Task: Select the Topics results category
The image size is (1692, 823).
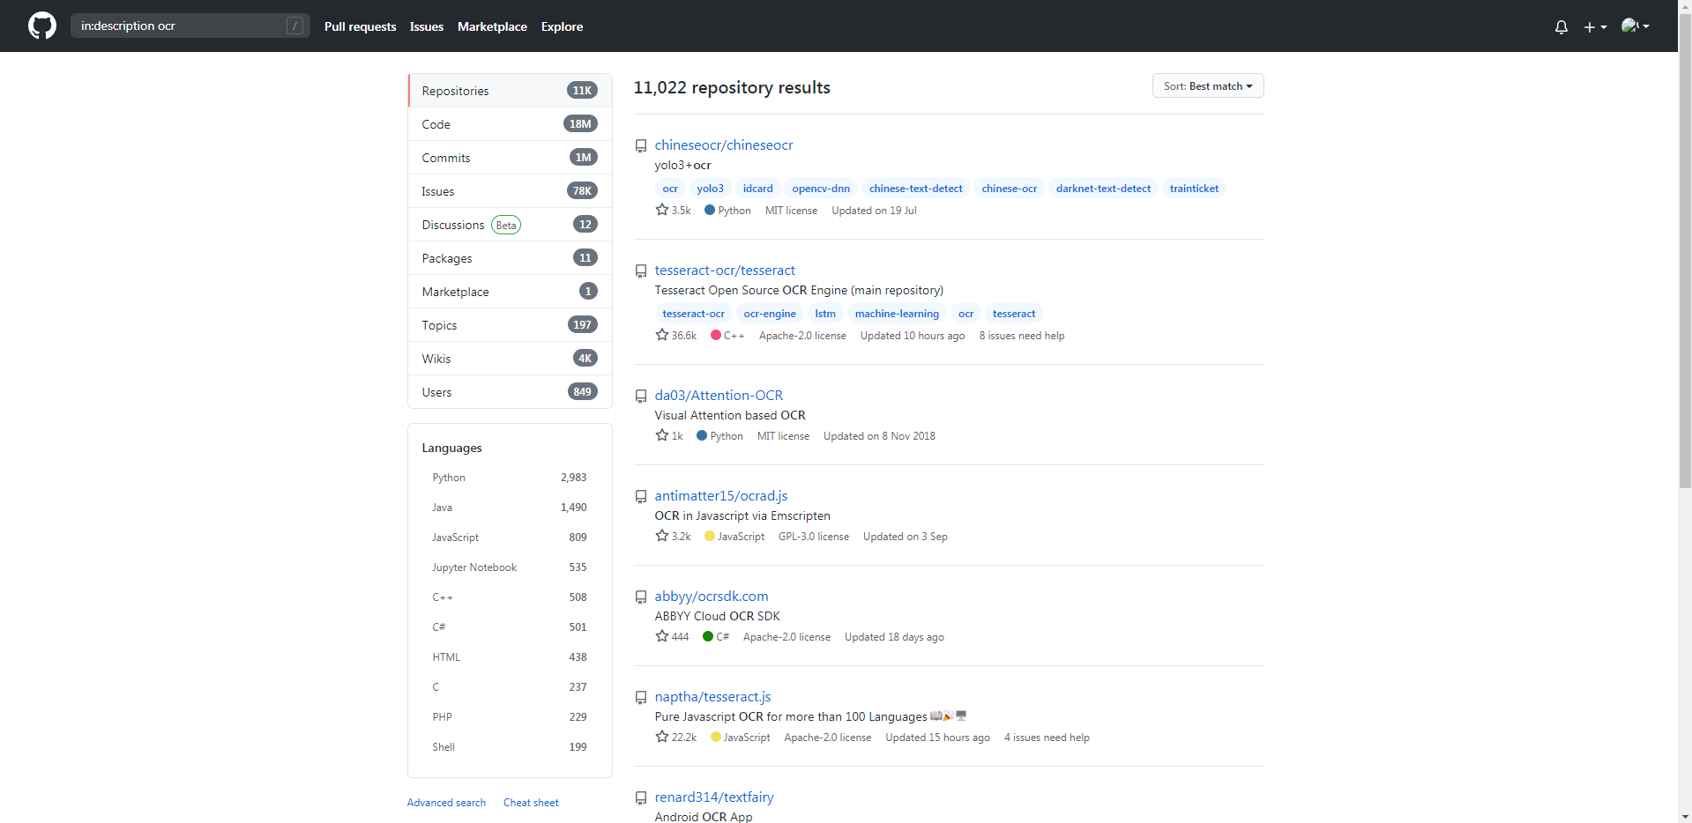Action: pyautogui.click(x=510, y=325)
